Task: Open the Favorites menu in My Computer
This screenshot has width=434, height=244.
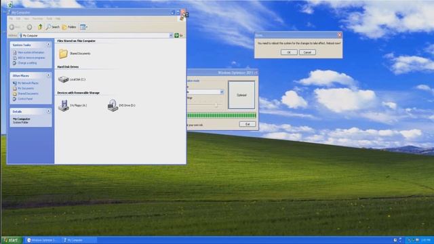Action: [38, 18]
